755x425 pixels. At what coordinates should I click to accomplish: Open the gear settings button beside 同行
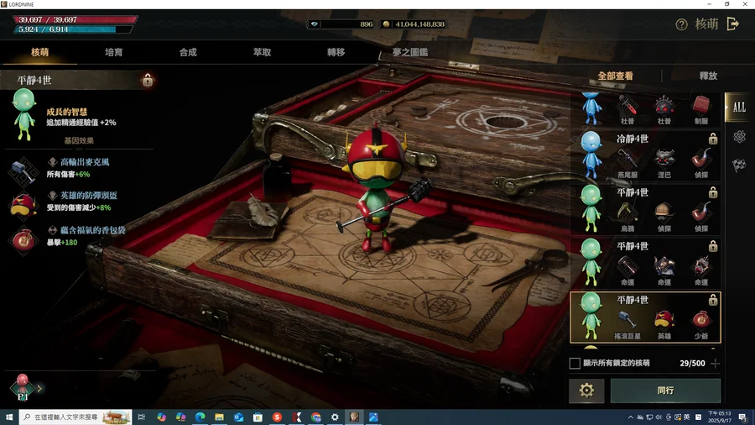pyautogui.click(x=586, y=391)
